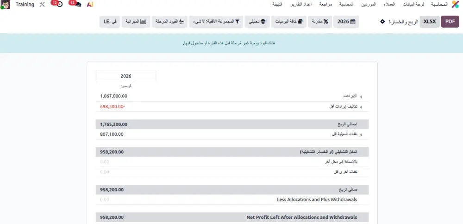Open the المحاسبة app name menu

(x=439, y=5)
